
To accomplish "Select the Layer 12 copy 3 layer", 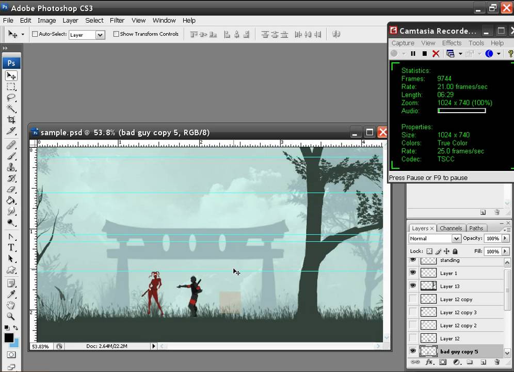I will coord(458,313).
